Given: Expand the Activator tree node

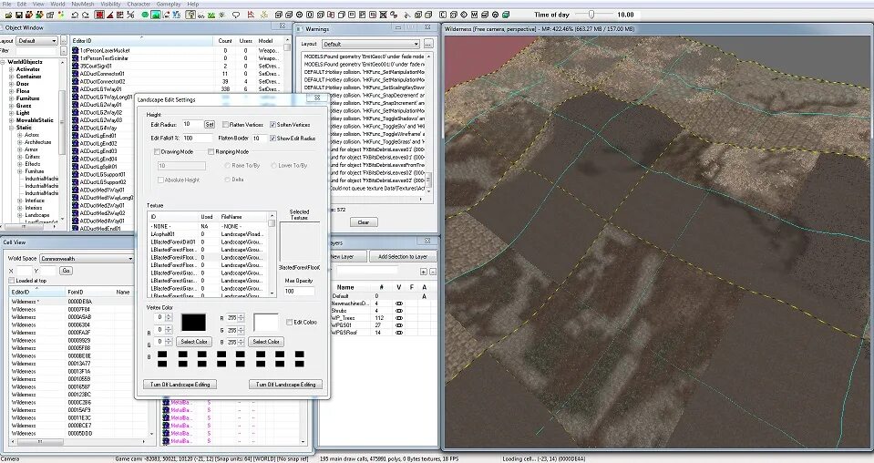Looking at the screenshot, I should pyautogui.click(x=11, y=69).
